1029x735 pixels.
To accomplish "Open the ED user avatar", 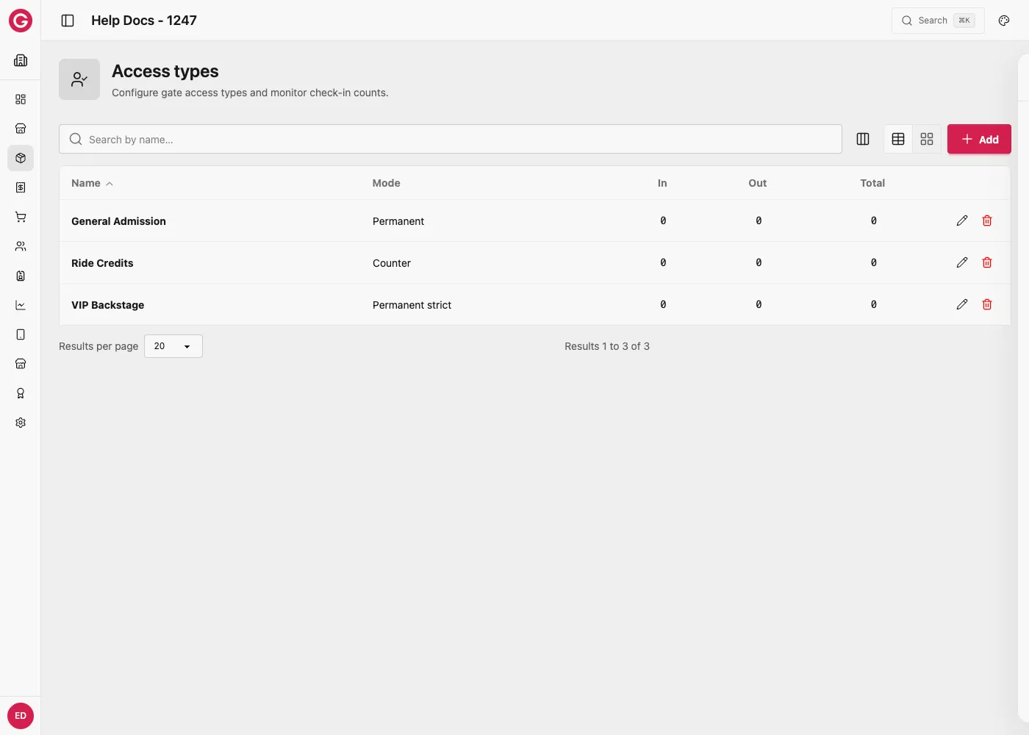I will click(21, 716).
